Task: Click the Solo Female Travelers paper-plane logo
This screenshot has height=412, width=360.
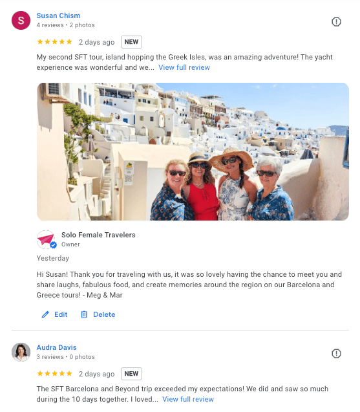Action: [x=46, y=239]
